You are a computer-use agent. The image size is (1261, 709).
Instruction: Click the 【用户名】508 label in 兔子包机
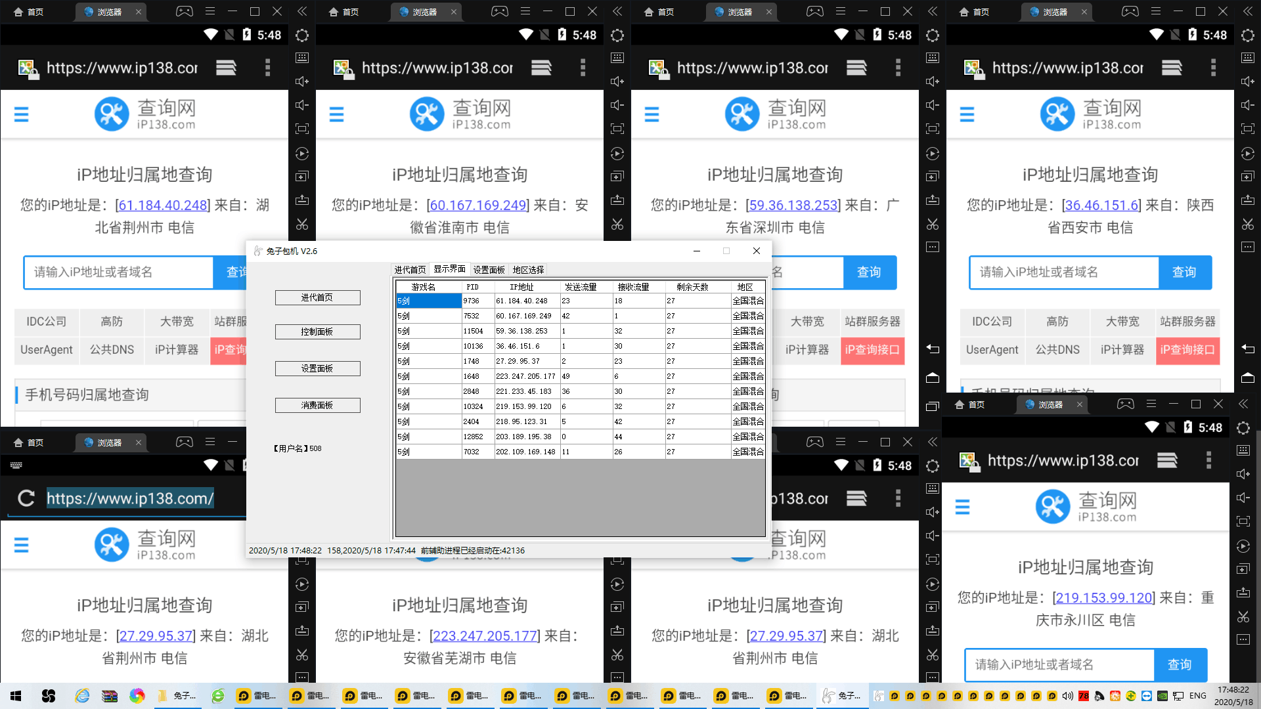tap(297, 448)
